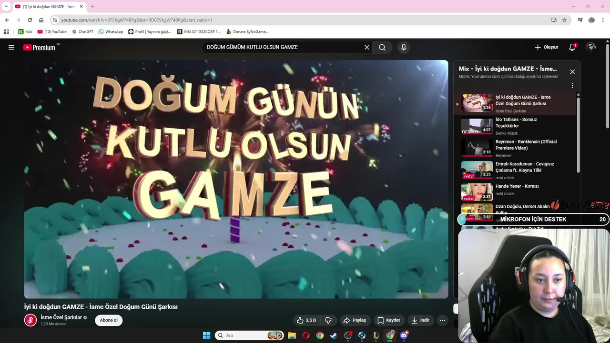Play Reynmen - Renklensin playlist item

517,148
